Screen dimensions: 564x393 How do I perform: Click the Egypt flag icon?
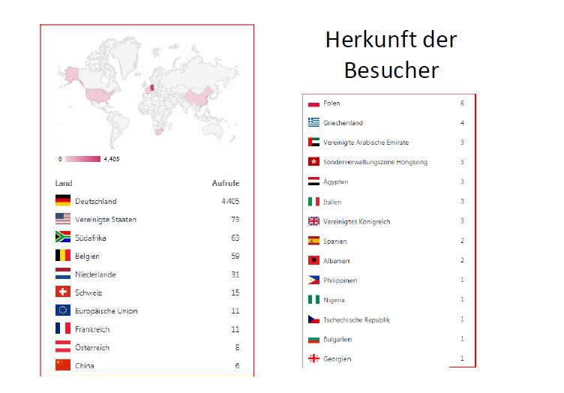point(313,181)
